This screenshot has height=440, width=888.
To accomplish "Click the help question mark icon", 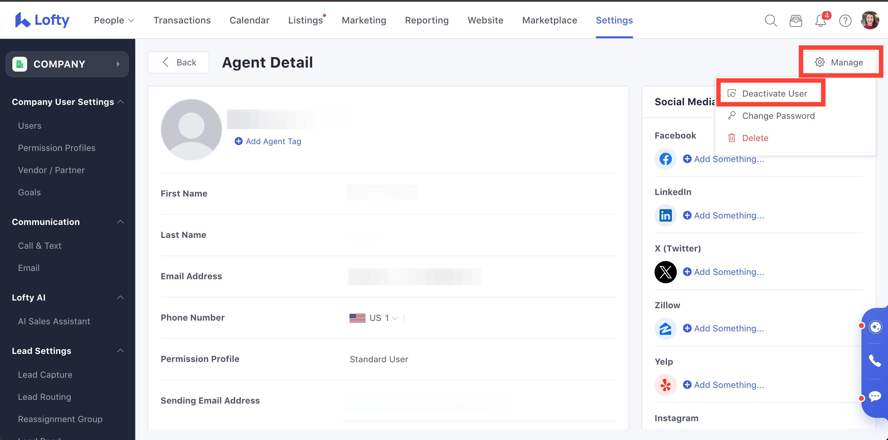I will click(x=845, y=21).
